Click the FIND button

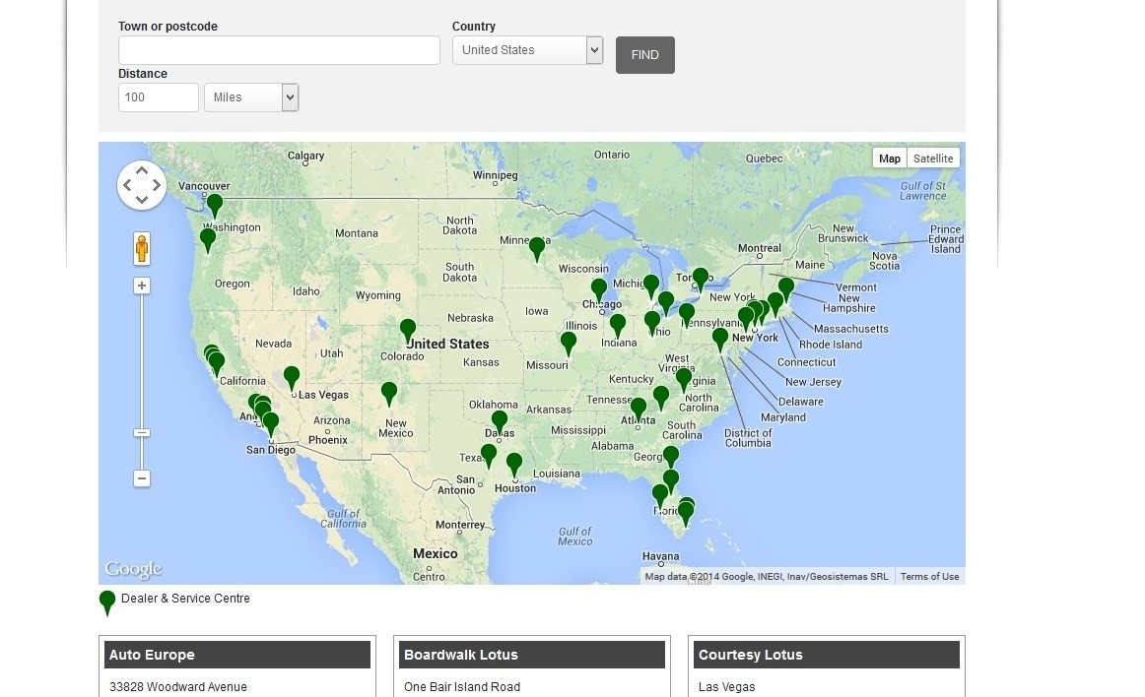644,55
